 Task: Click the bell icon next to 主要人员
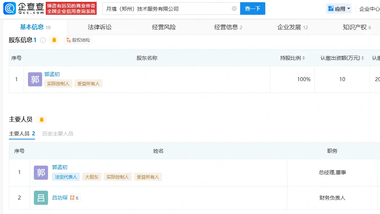coord(42,120)
